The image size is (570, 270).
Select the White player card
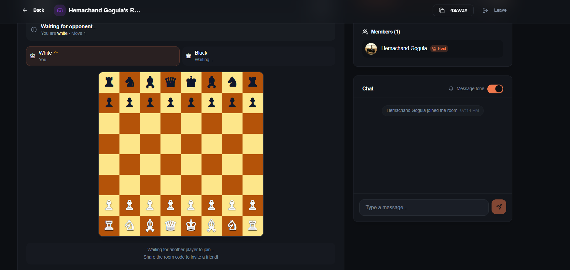pyautogui.click(x=103, y=56)
